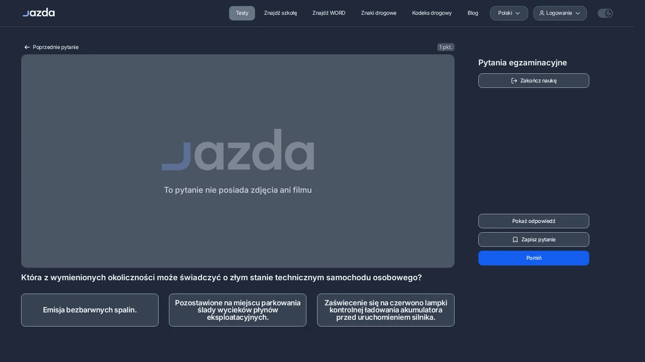This screenshot has width=645, height=362.
Task: Click the back arrow beside Poprzednie pytanie
Action: click(27, 47)
